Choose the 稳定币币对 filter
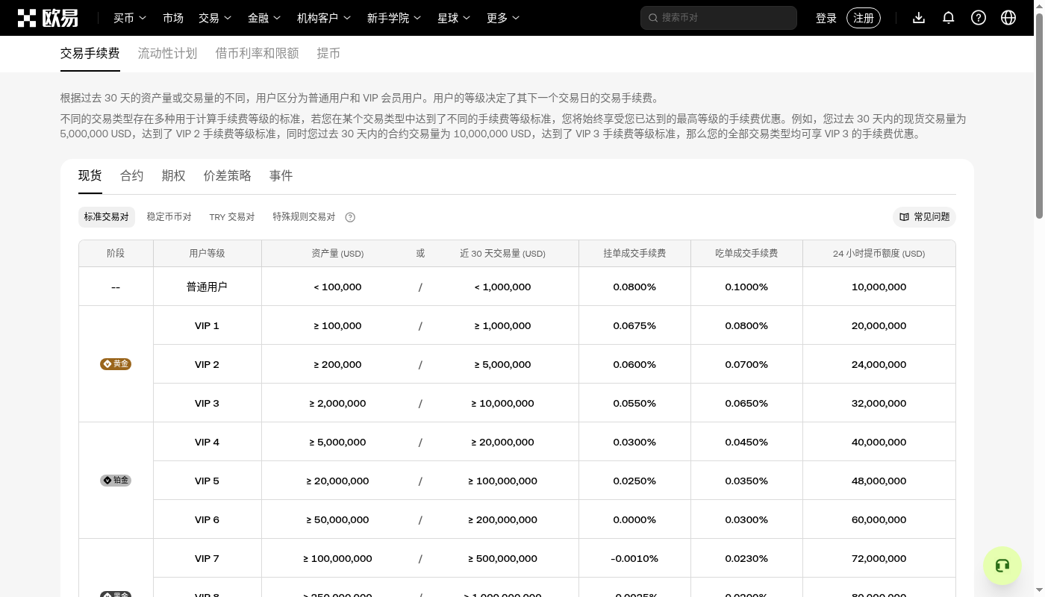The height and width of the screenshot is (597, 1045). pyautogui.click(x=169, y=217)
